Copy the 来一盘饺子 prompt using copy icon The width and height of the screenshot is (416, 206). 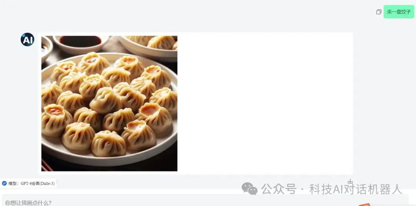pos(379,12)
